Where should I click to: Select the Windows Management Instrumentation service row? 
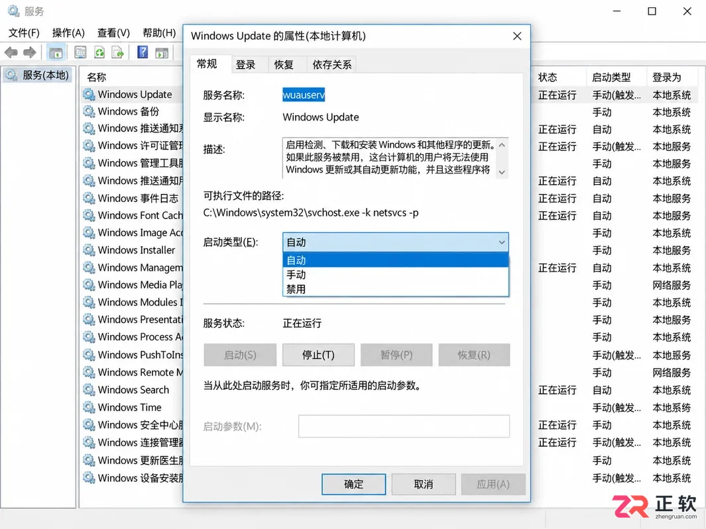133,267
